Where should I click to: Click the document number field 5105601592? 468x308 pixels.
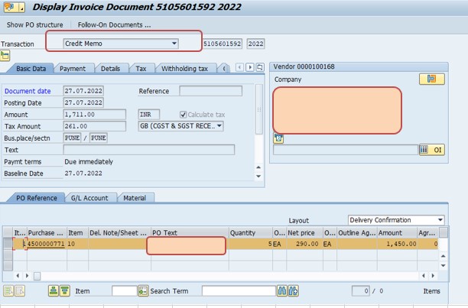pyautogui.click(x=223, y=44)
